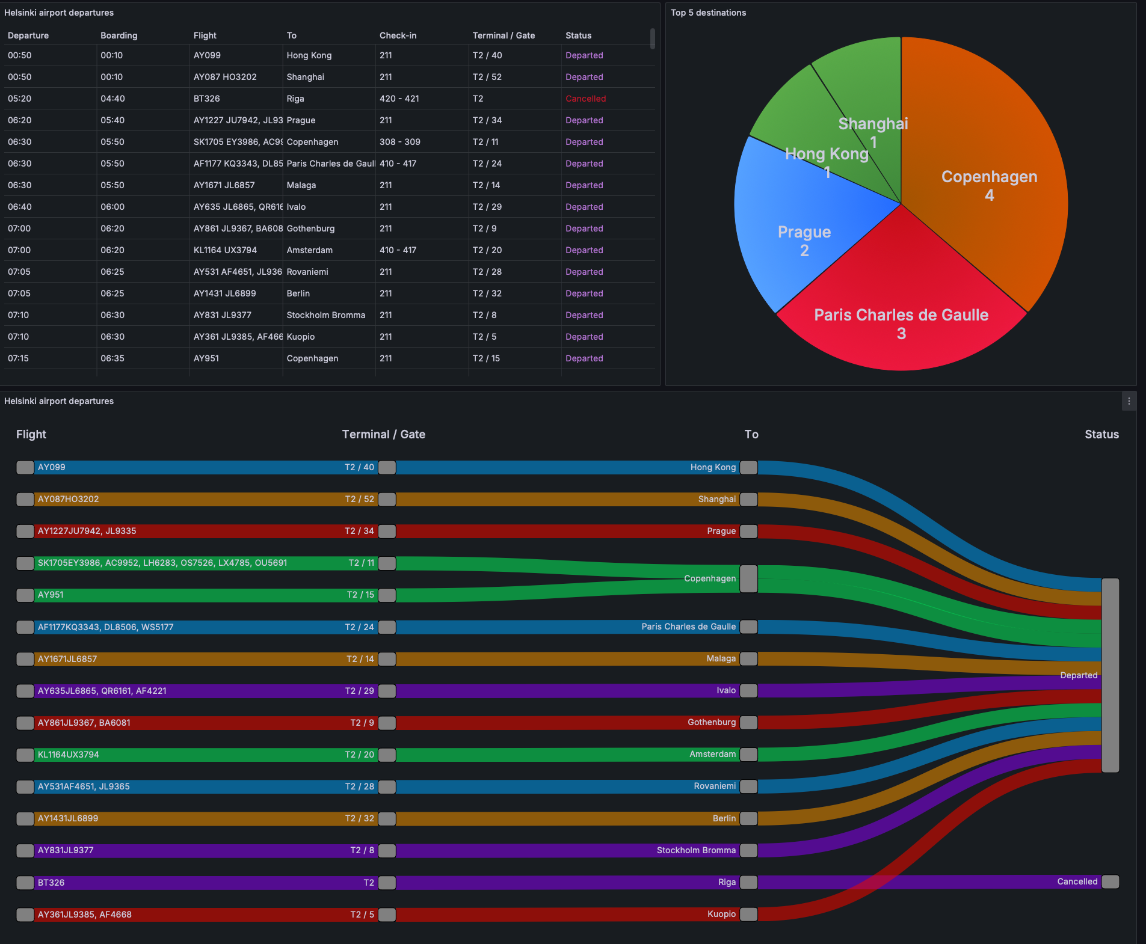Open the Sankey panel three-dot menu
The width and height of the screenshot is (1146, 944).
pyautogui.click(x=1129, y=402)
